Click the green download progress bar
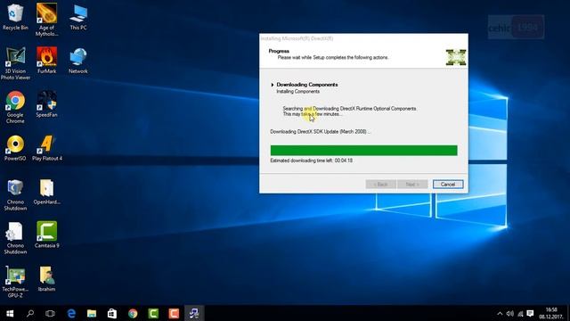The height and width of the screenshot is (321, 570). pos(364,151)
